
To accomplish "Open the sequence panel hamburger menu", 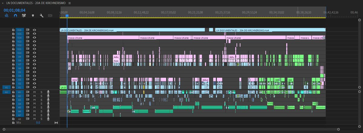I will tap(70, 3).
